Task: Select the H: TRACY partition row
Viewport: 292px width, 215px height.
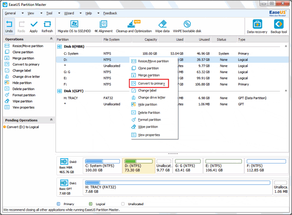Action: 172,98
